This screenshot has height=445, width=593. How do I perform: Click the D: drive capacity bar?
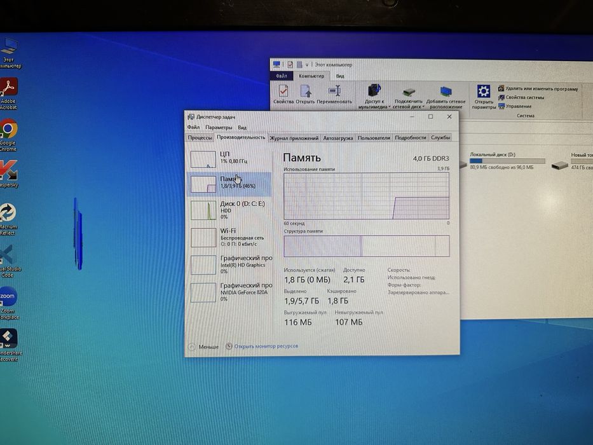click(507, 161)
